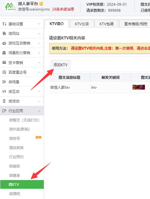This screenshot has width=150, height=199.
Task: Click the 百度直达号 at-sign icon
Action: 4,72
